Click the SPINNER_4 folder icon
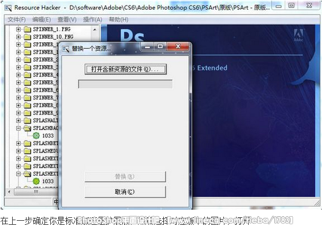 pos(27,75)
